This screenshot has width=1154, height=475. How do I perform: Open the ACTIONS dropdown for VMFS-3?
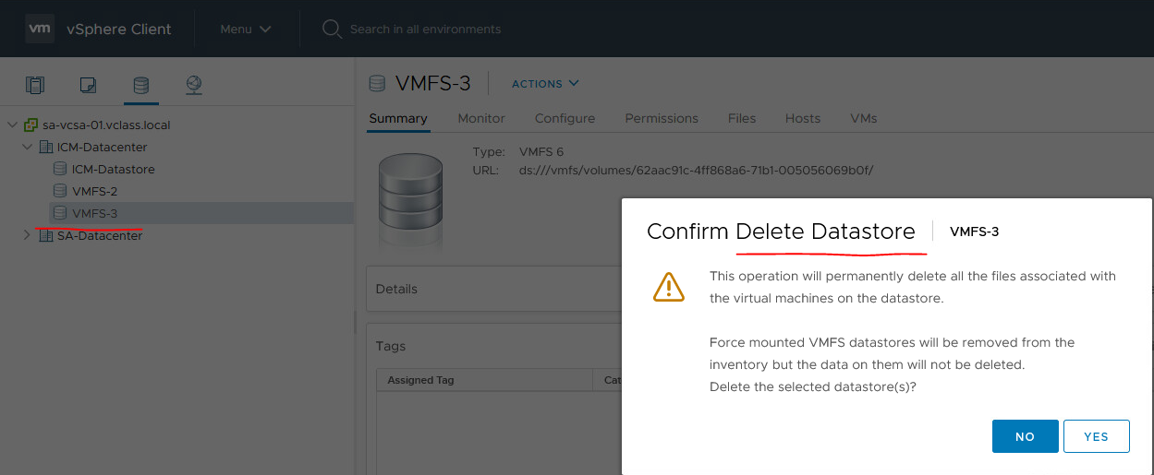coord(545,83)
